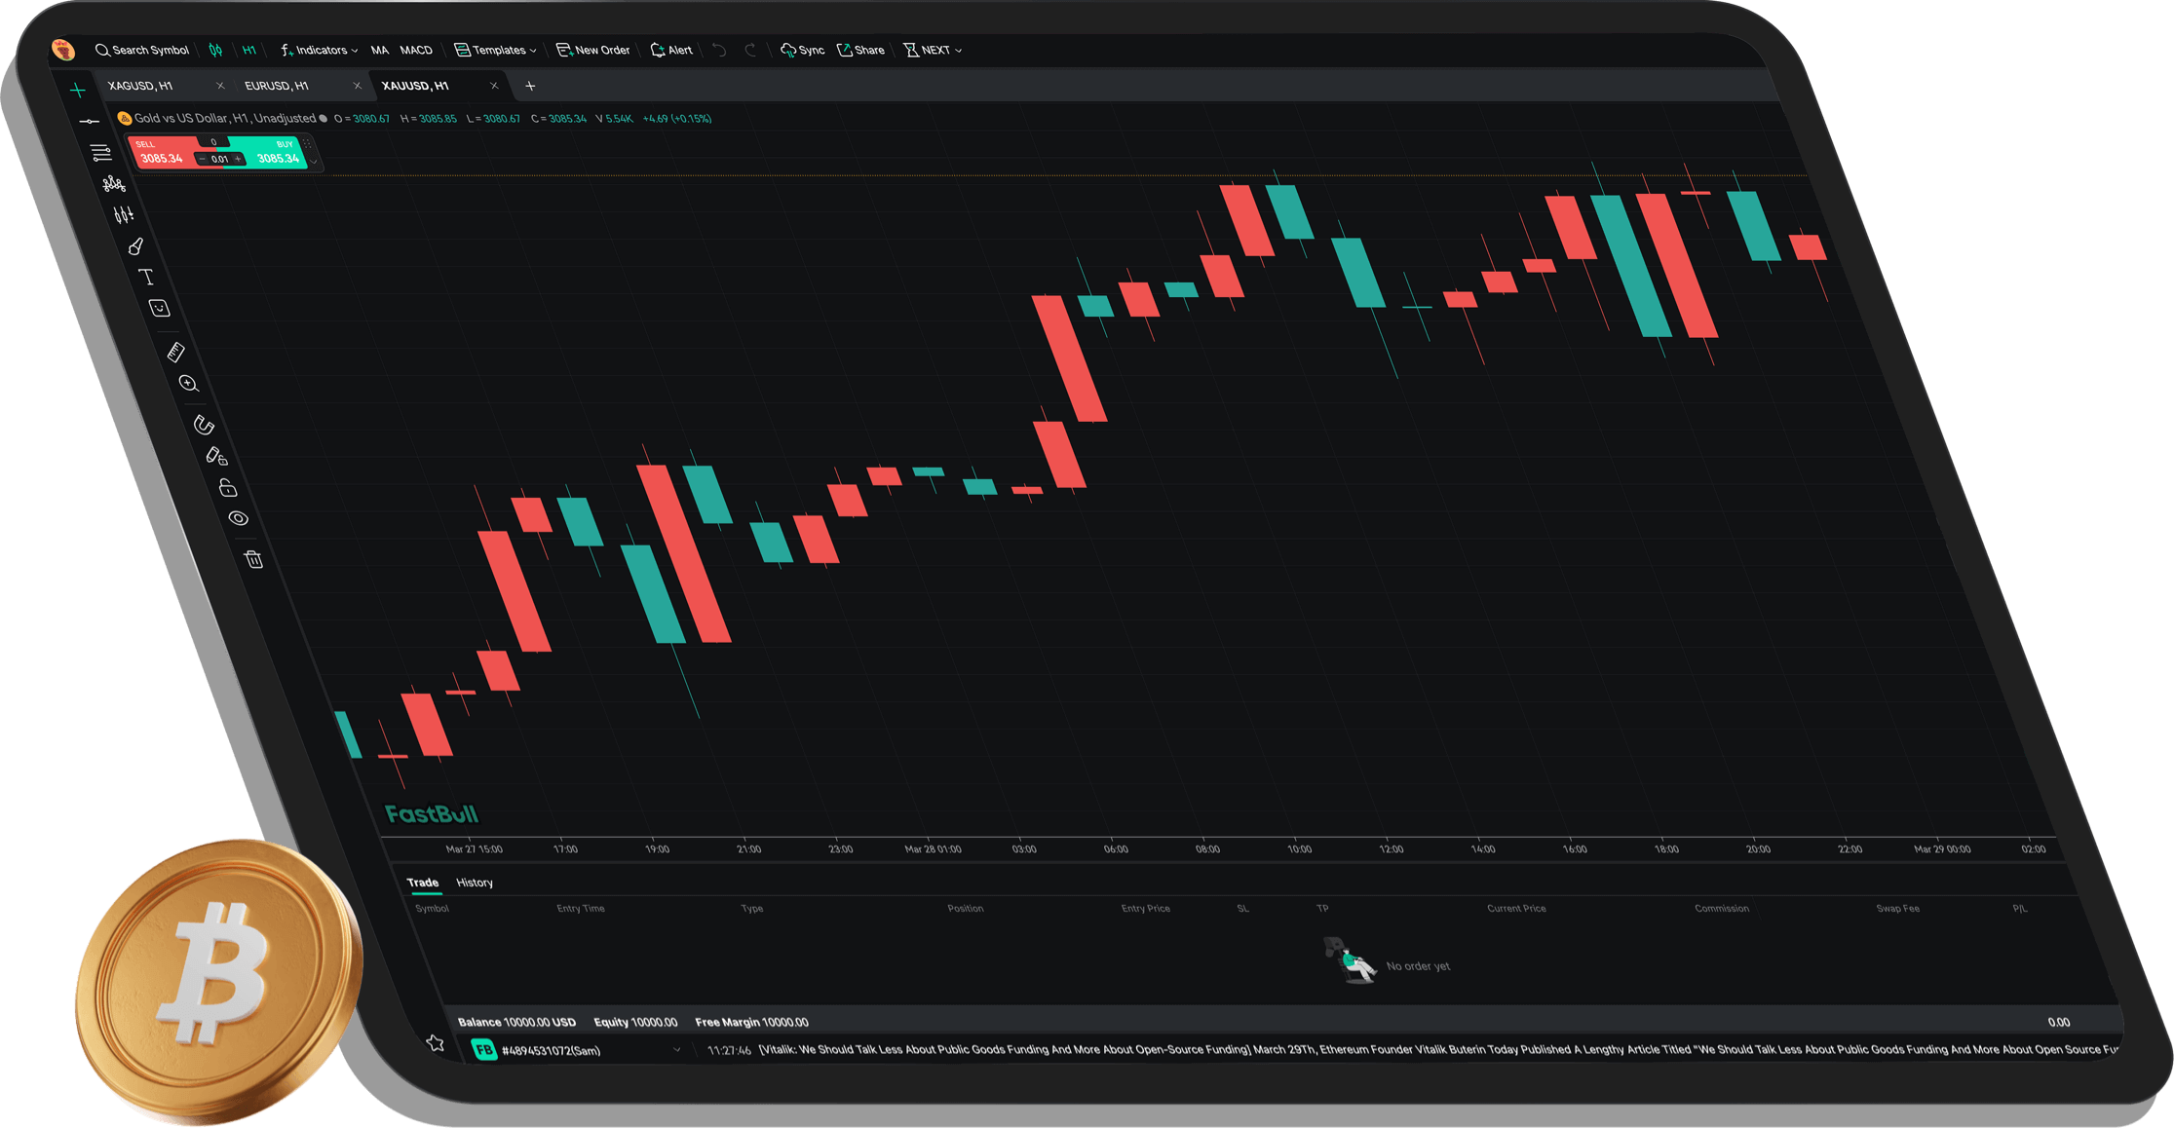Expand the account #4894531072 selector
The image size is (2174, 1128).
pyautogui.click(x=676, y=1050)
